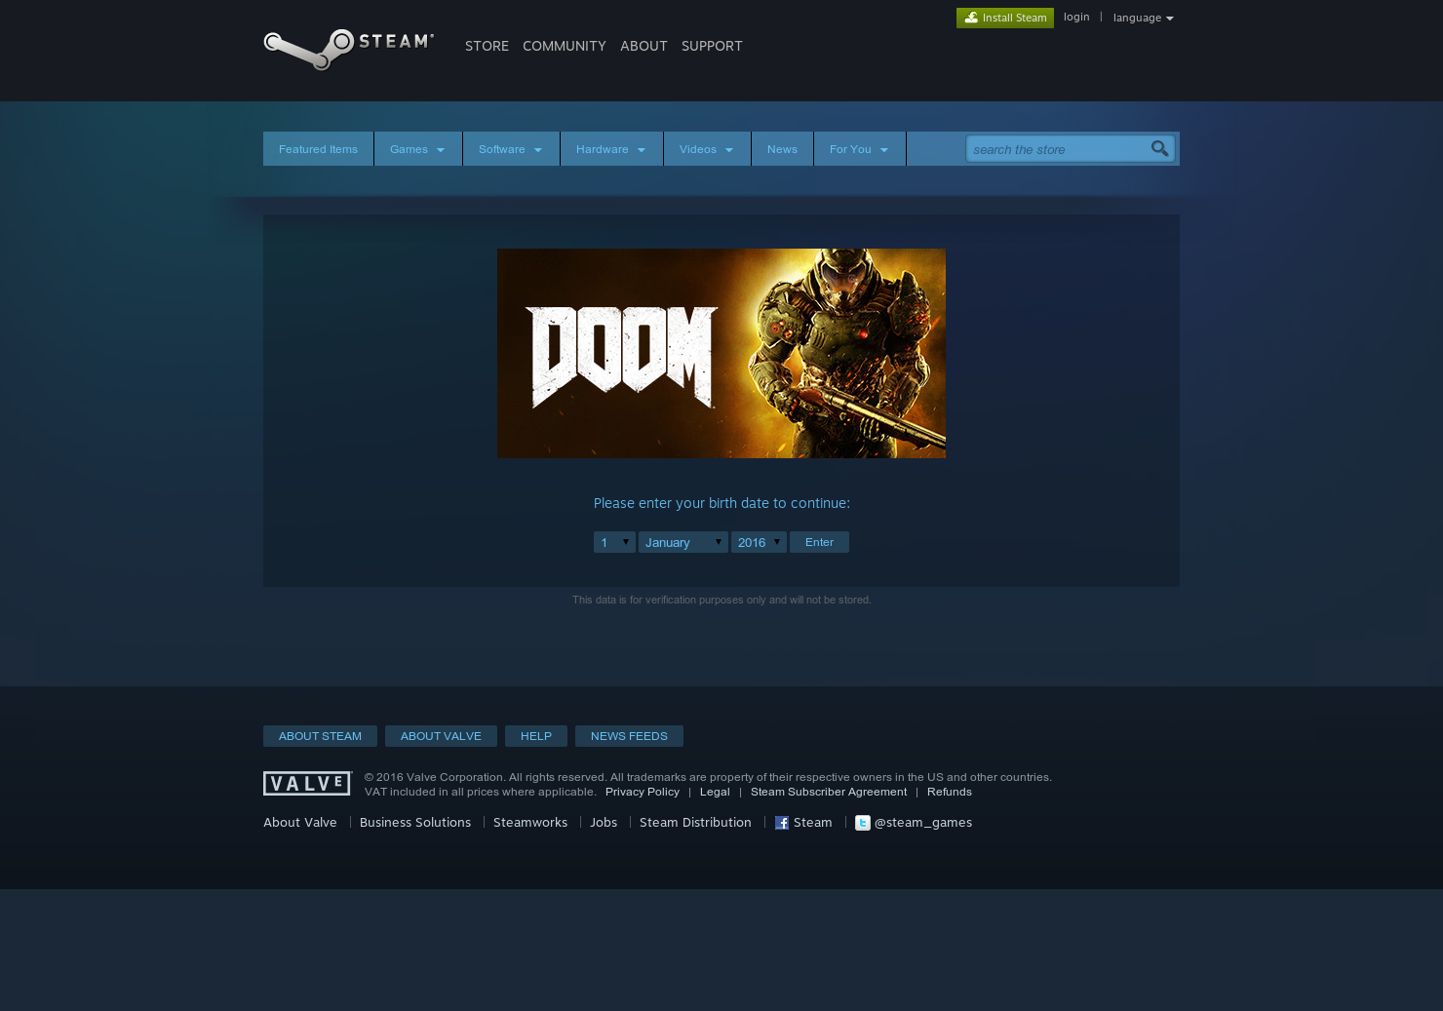The height and width of the screenshot is (1011, 1443).
Task: Click the Install Steam download icon
Action: (x=971, y=18)
